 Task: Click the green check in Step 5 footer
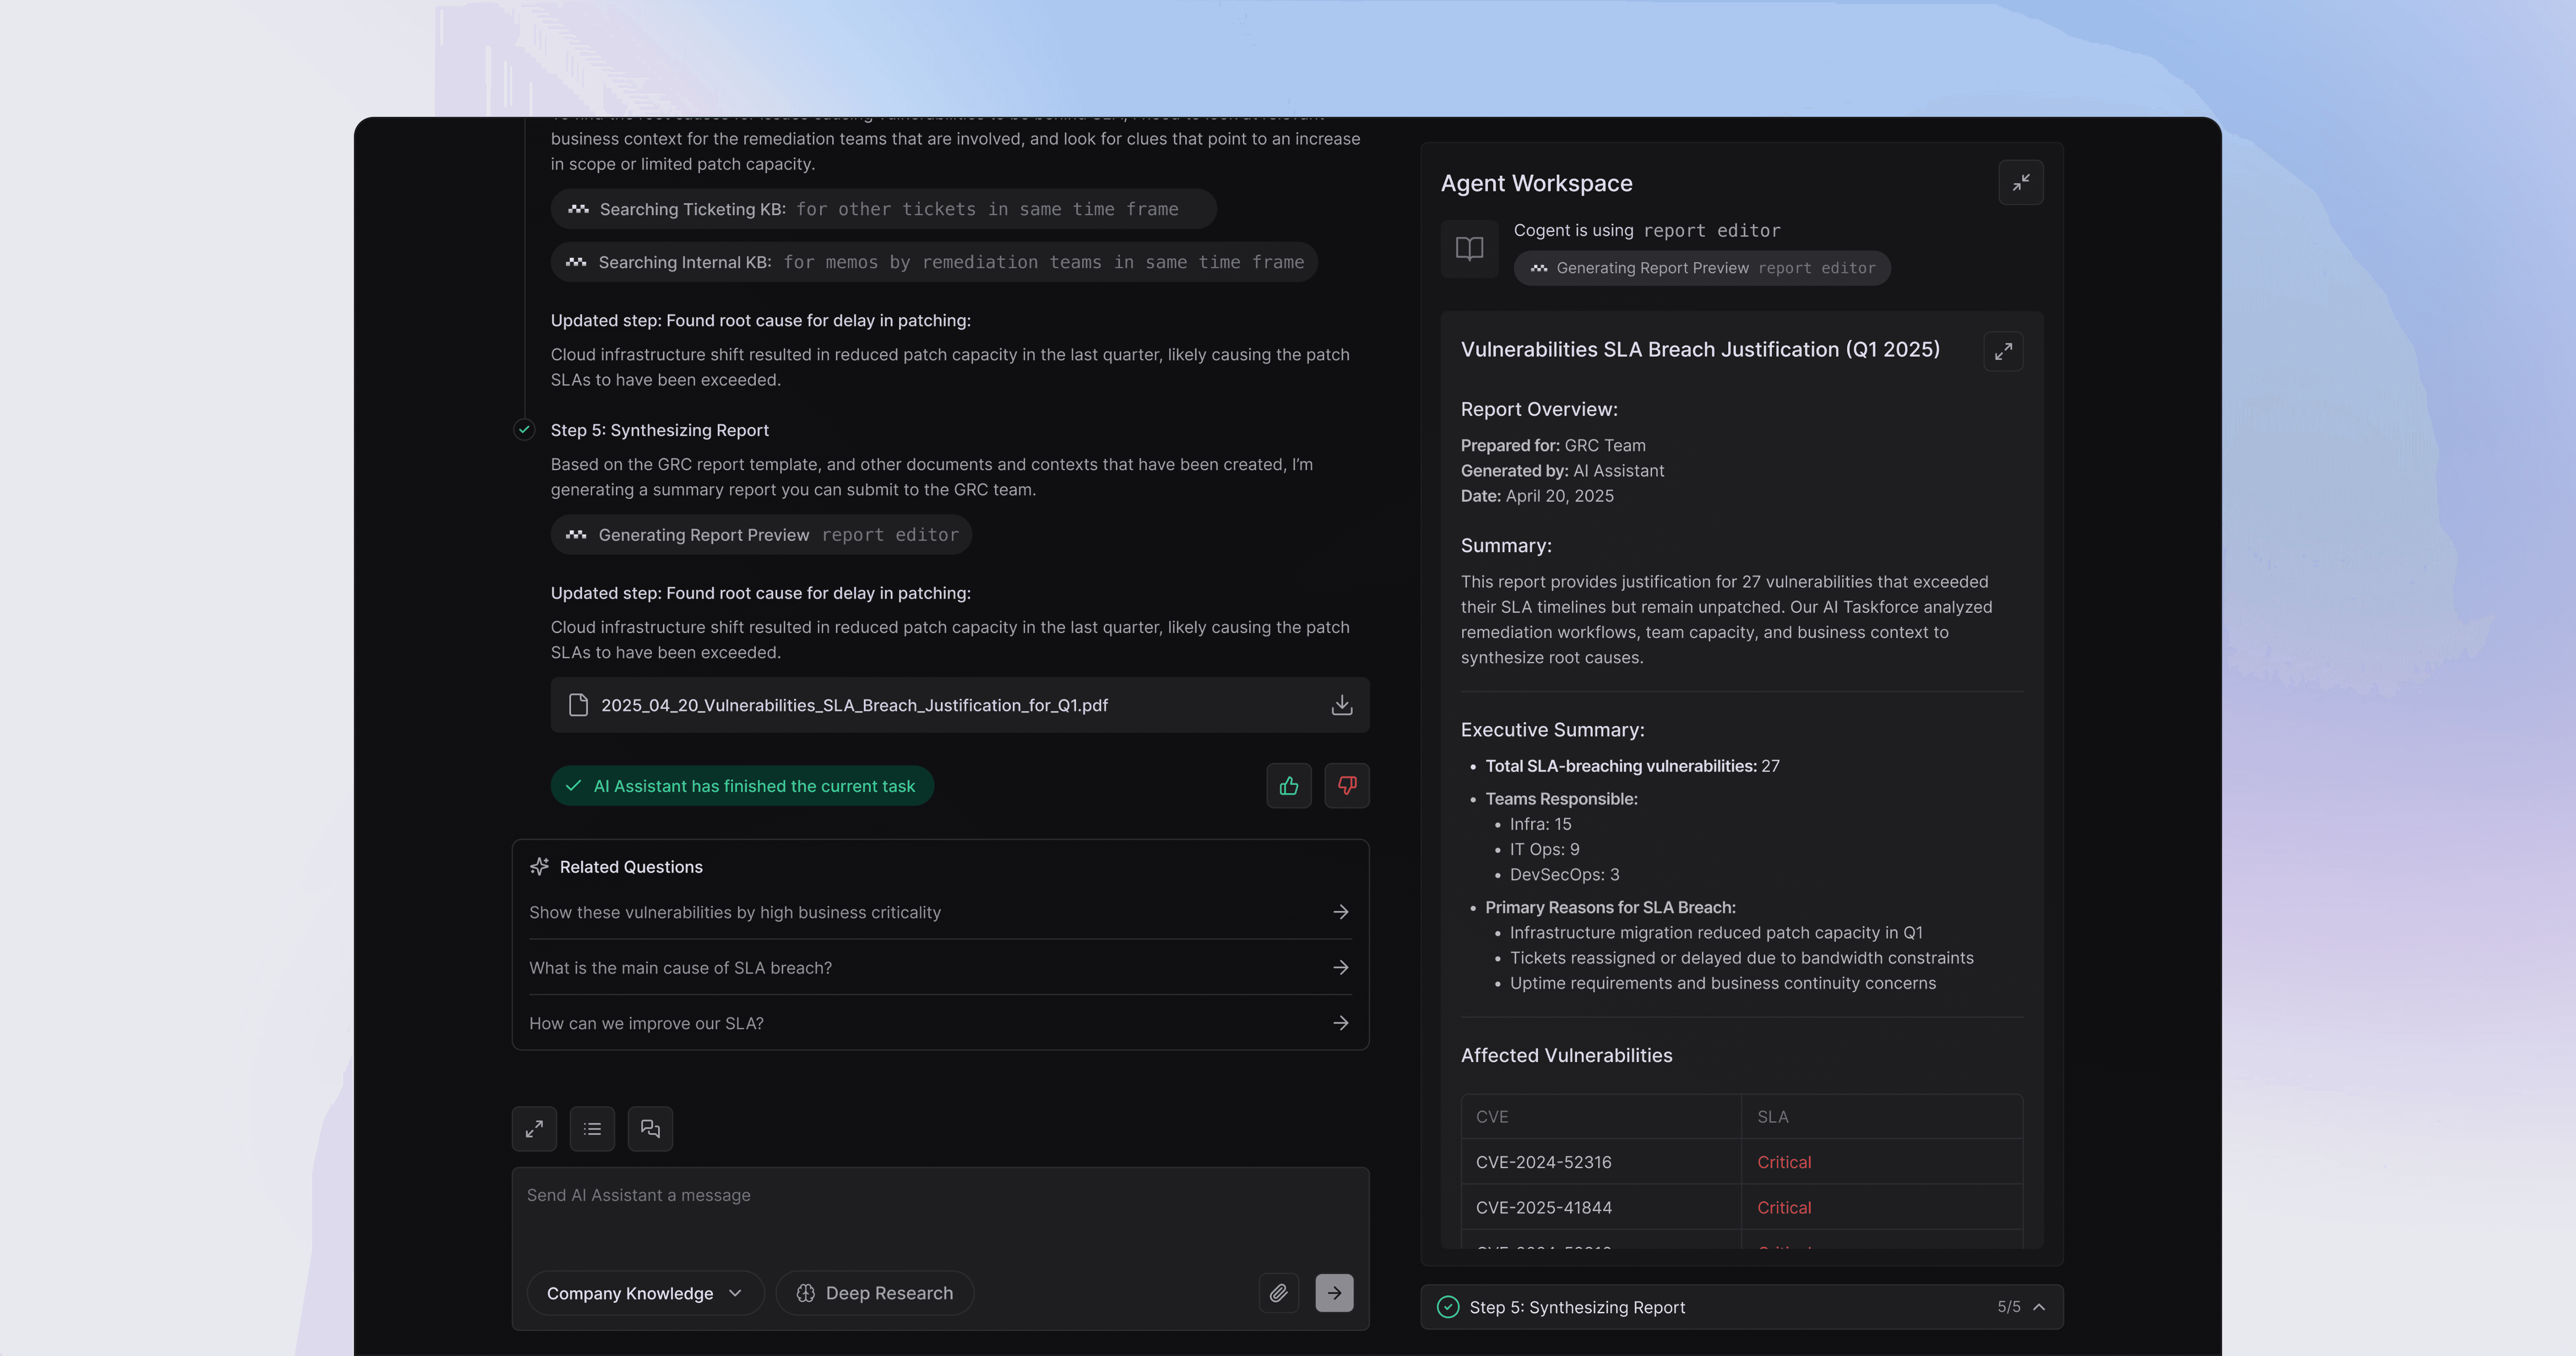(1448, 1307)
